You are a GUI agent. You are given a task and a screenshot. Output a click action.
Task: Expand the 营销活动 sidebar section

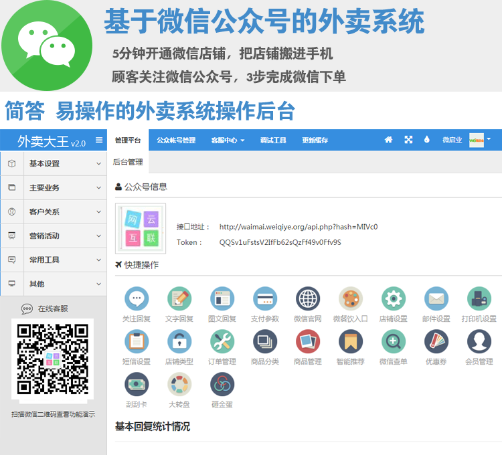click(54, 236)
